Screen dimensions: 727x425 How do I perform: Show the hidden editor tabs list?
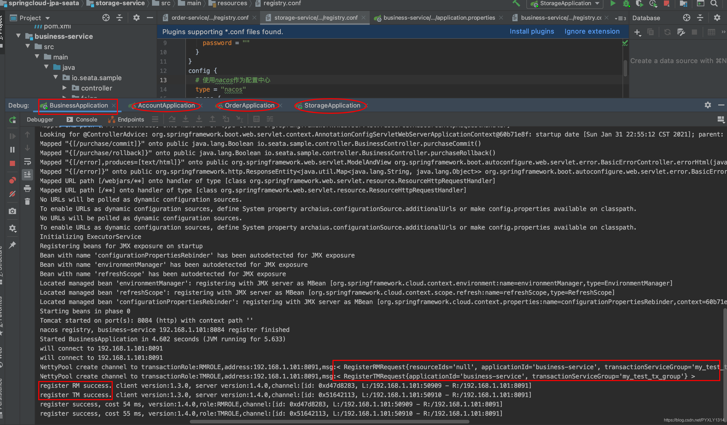coord(620,18)
